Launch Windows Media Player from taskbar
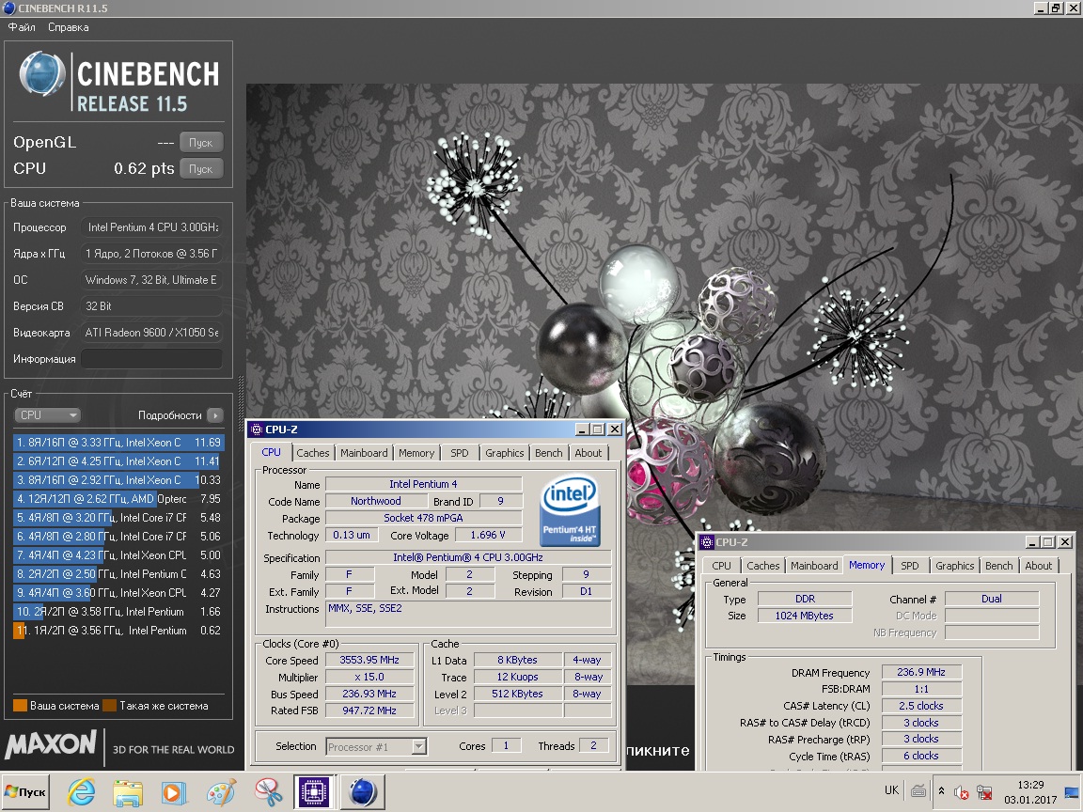The image size is (1083, 812). 175,792
